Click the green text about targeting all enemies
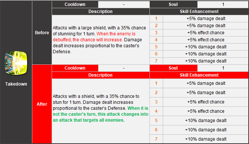 [100, 114]
